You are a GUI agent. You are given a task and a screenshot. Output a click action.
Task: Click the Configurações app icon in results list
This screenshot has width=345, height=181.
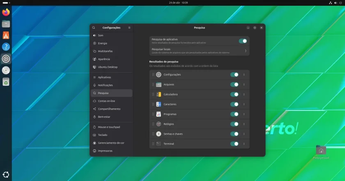point(159,75)
